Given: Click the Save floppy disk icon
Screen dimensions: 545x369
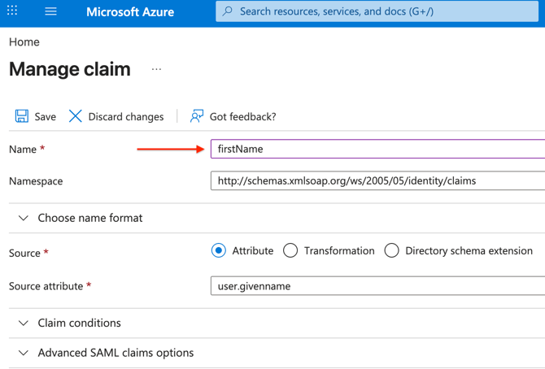Looking at the screenshot, I should [x=22, y=116].
